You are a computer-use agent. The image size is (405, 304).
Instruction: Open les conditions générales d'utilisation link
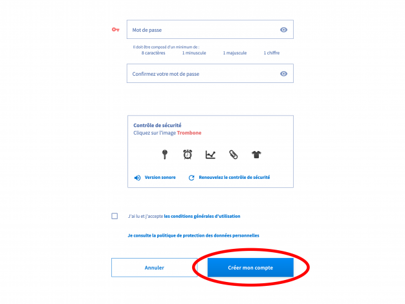[x=202, y=216]
